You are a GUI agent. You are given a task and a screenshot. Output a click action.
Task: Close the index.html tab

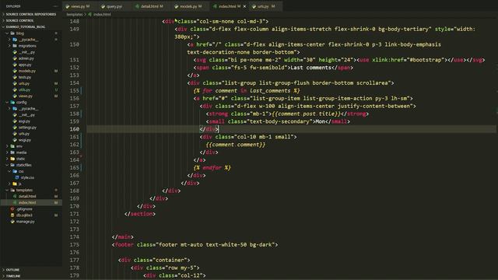coord(244,6)
